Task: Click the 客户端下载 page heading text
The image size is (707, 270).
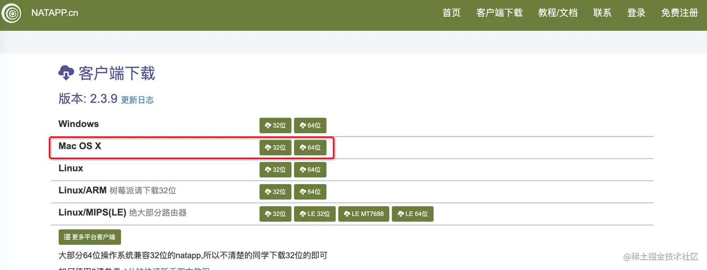Action: tap(117, 73)
